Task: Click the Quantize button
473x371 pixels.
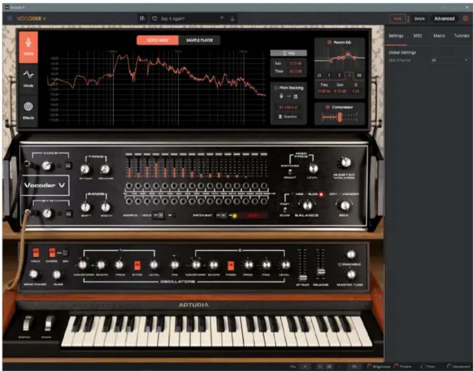Action: [x=288, y=116]
